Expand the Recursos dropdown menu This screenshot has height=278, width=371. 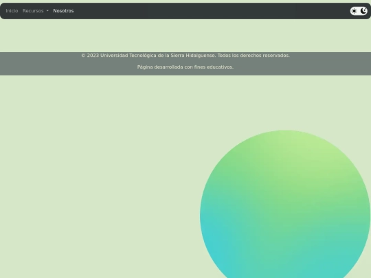[x=36, y=11]
